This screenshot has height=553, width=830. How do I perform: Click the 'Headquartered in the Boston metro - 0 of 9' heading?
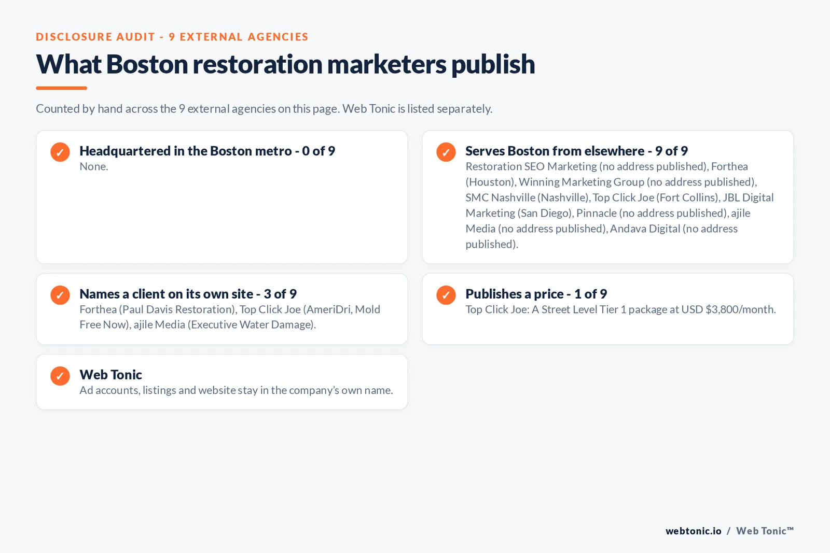208,151
